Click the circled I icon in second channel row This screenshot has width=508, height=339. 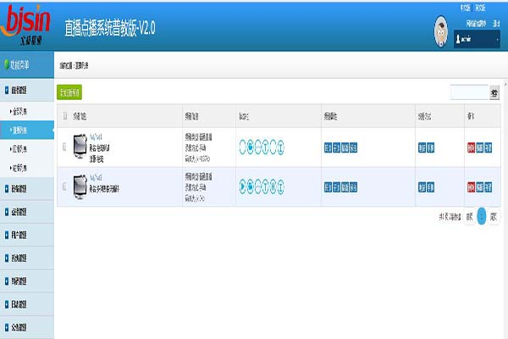280,186
